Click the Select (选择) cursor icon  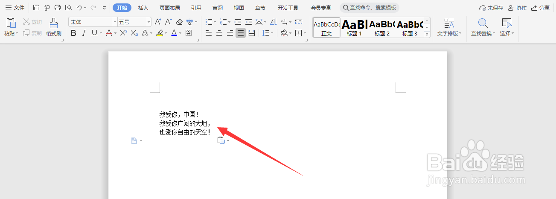pyautogui.click(x=507, y=23)
